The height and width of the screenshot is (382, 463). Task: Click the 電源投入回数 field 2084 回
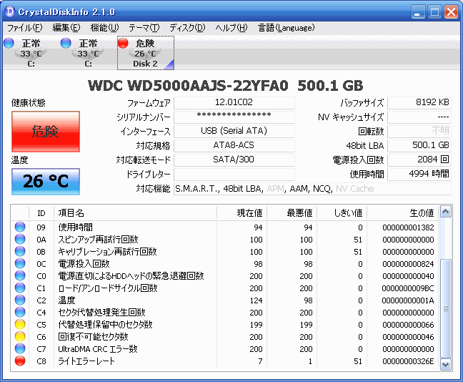[x=419, y=160]
